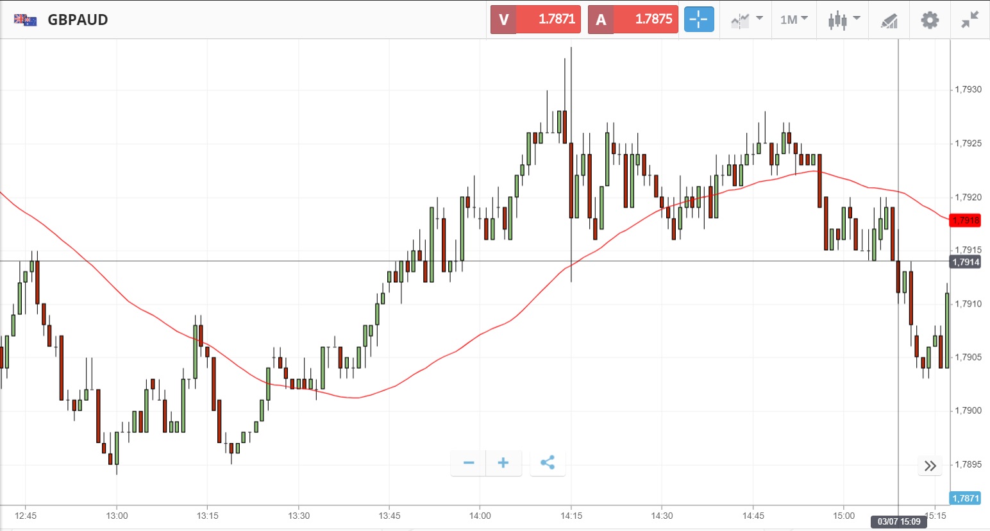Click the GBPAUD flag icon
Viewport: 990px width, 531px height.
click(26, 20)
